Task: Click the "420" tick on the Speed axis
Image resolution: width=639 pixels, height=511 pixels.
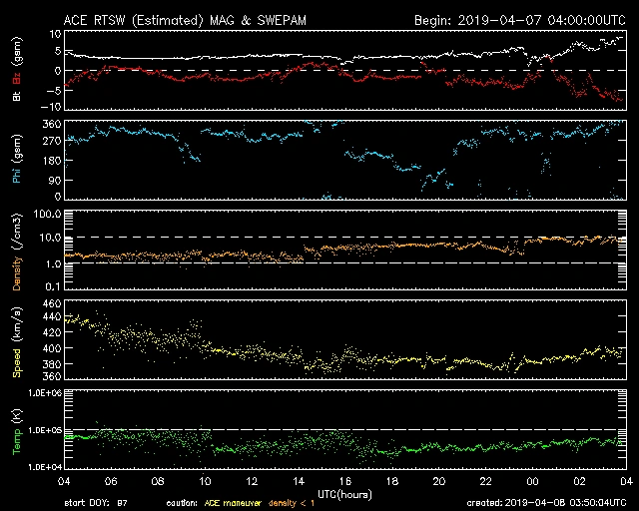Action: (52, 332)
